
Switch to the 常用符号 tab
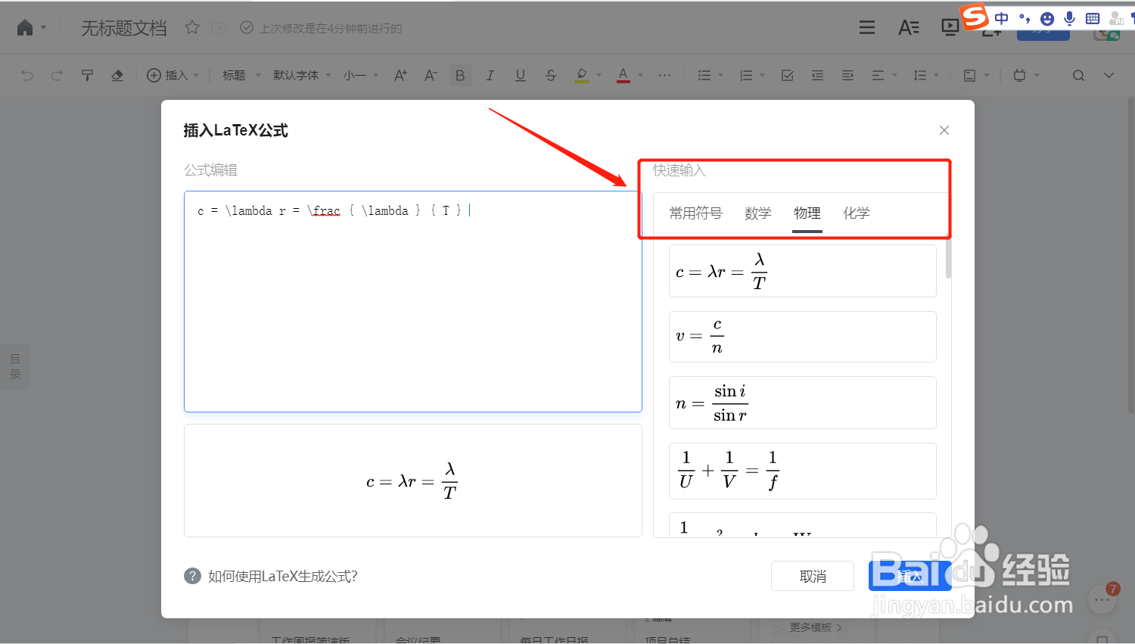[x=695, y=213]
